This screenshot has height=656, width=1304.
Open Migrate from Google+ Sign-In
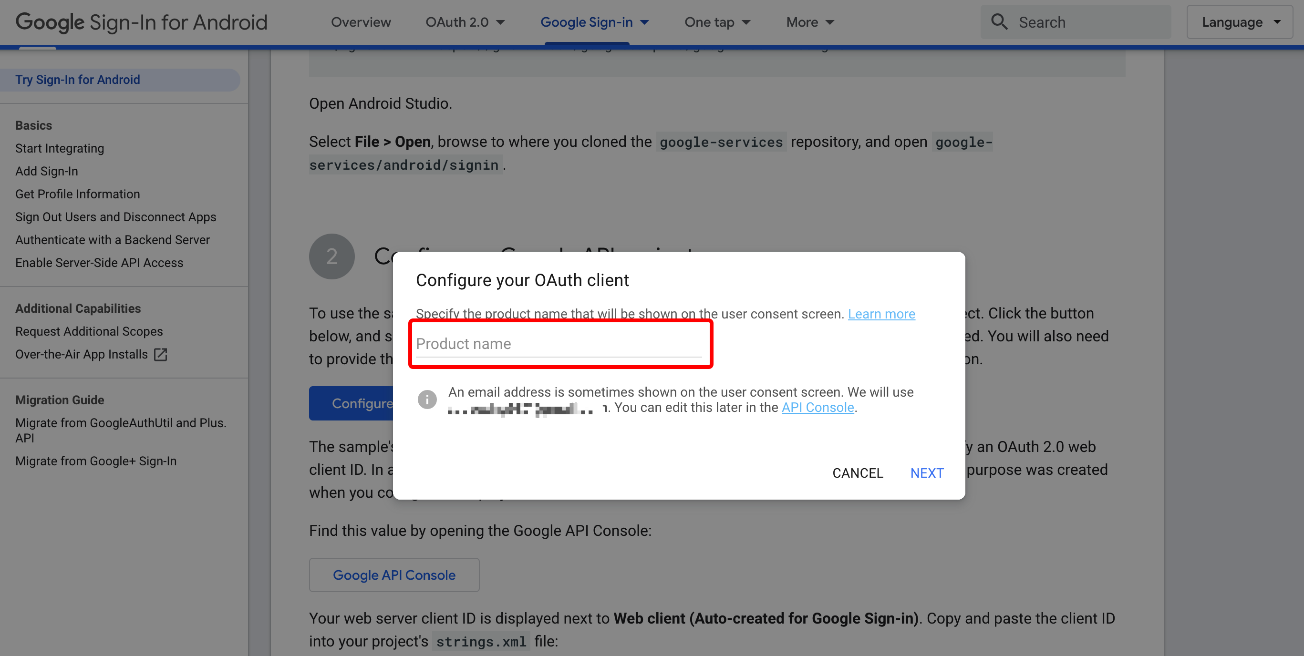click(96, 461)
